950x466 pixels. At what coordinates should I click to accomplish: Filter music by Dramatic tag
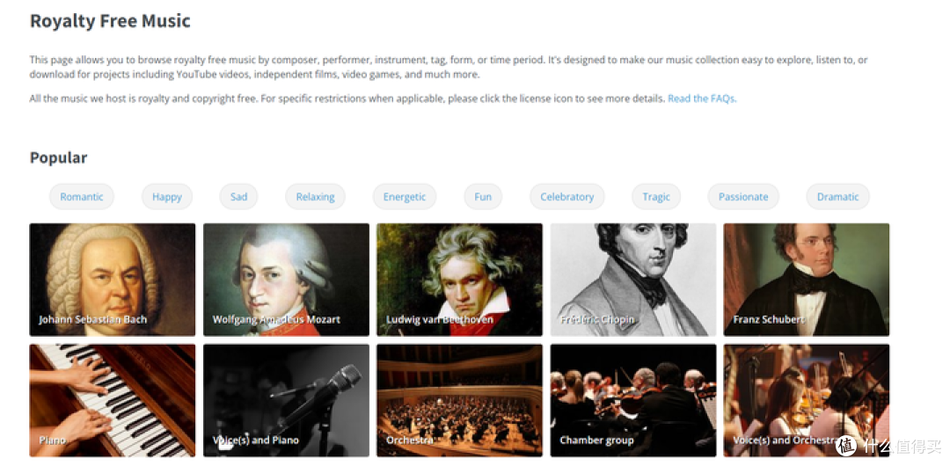838,196
